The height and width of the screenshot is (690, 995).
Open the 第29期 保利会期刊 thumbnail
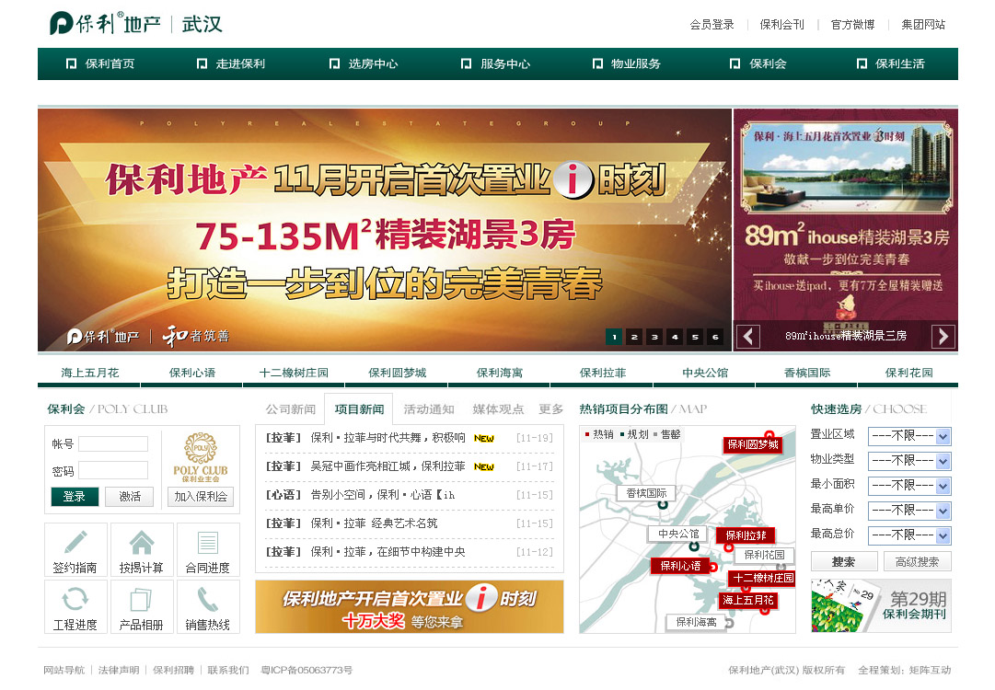tap(881, 605)
